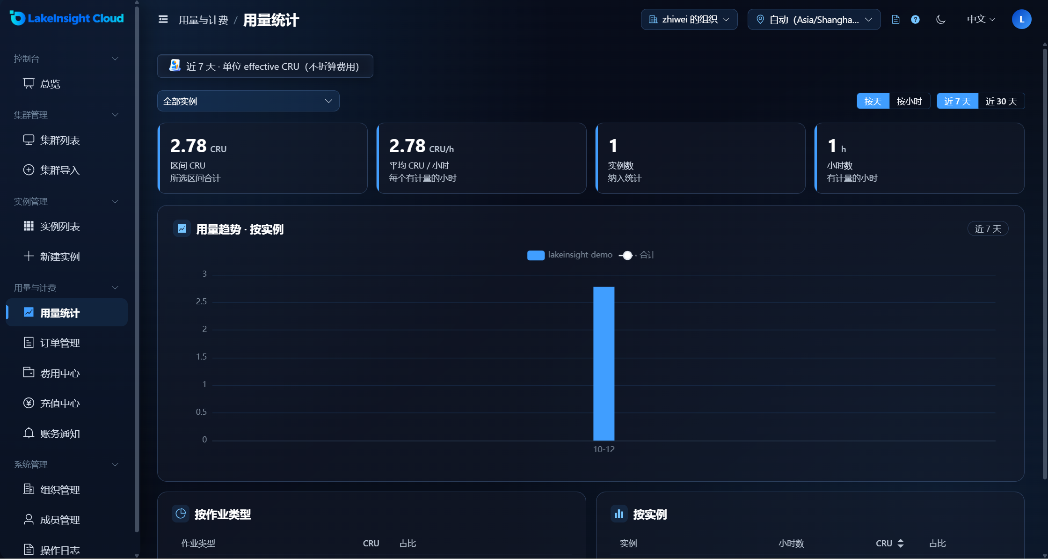1048x559 pixels.
Task: Toggle the 合计 legend series
Action: [x=637, y=255]
